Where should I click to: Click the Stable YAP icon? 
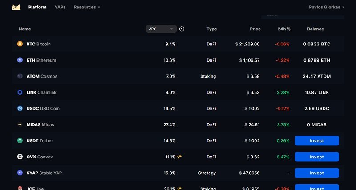(x=20, y=173)
